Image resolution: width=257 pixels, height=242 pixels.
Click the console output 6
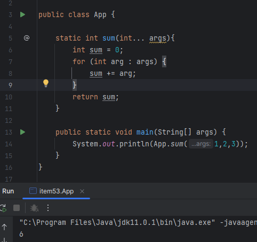point(21,234)
